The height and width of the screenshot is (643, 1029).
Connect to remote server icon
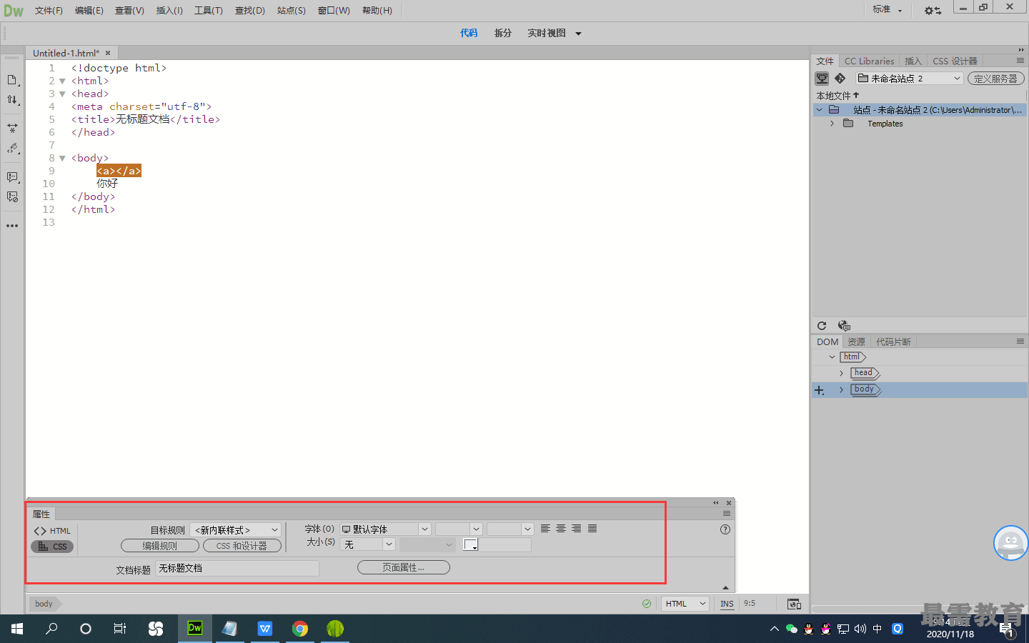coord(822,79)
